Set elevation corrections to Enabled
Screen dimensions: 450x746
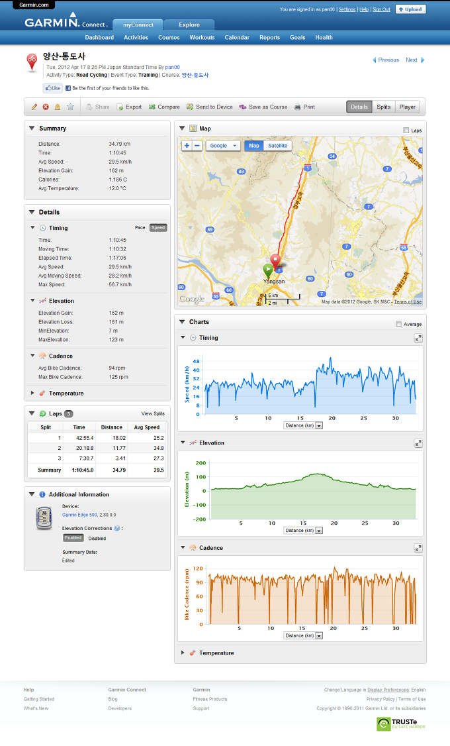pyautogui.click(x=73, y=537)
